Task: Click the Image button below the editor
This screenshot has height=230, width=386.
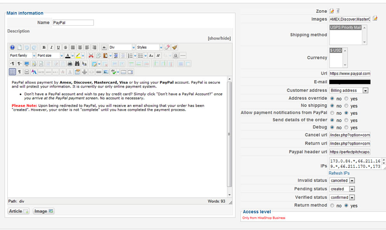Action: tap(43, 211)
